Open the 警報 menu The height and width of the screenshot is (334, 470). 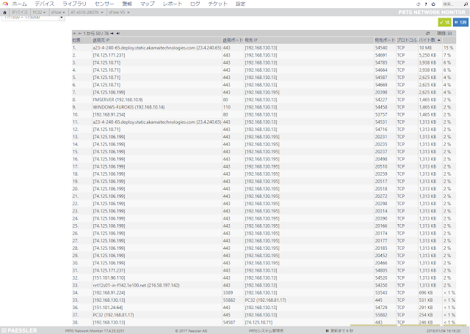click(127, 4)
